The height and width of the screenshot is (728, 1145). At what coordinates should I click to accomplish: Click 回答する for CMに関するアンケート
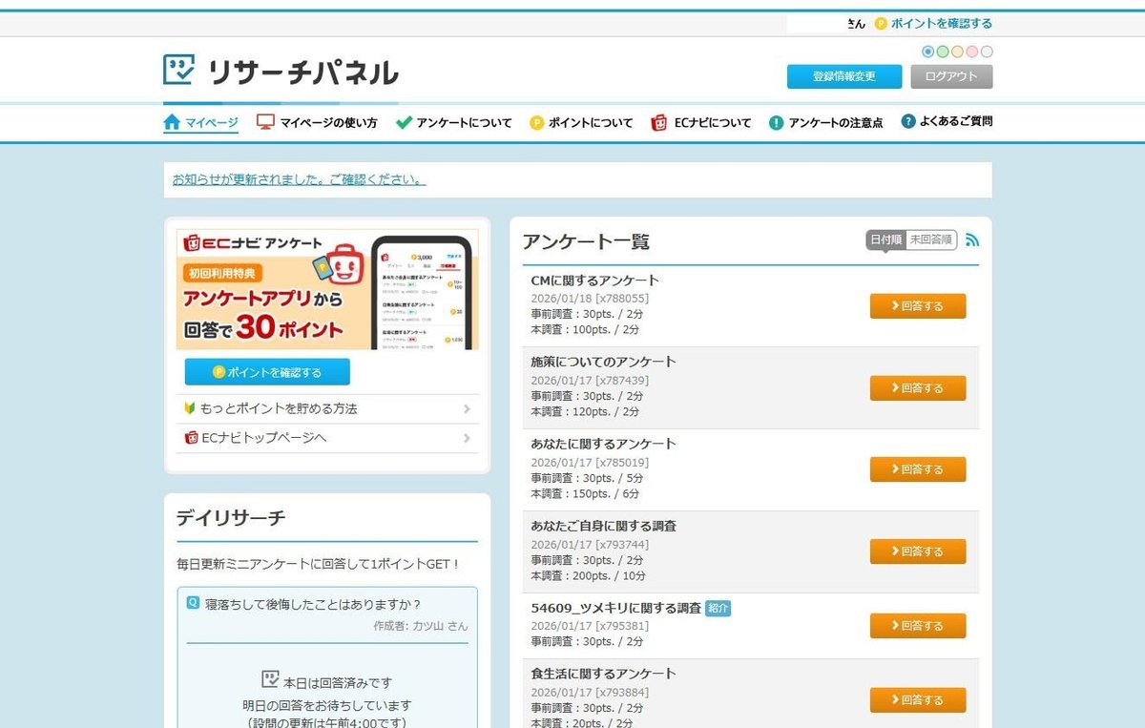[x=917, y=305]
